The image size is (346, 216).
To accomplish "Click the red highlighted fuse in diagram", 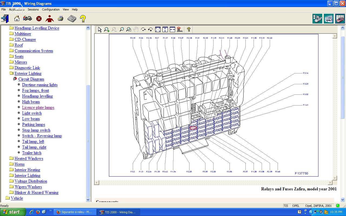I will 193,128.
